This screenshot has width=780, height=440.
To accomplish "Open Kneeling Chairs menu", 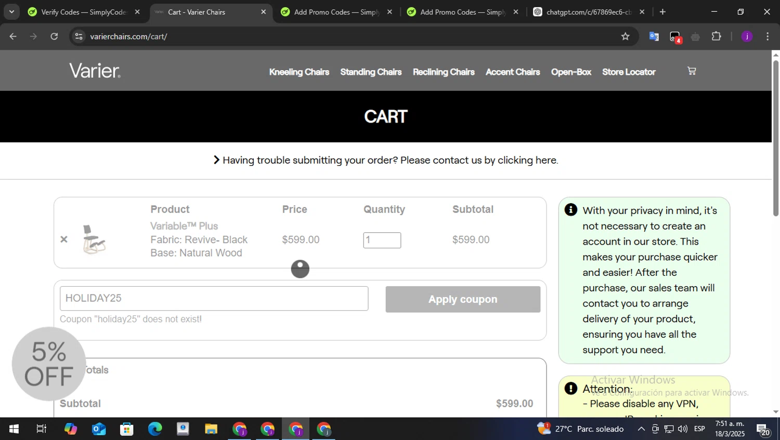I will (299, 72).
